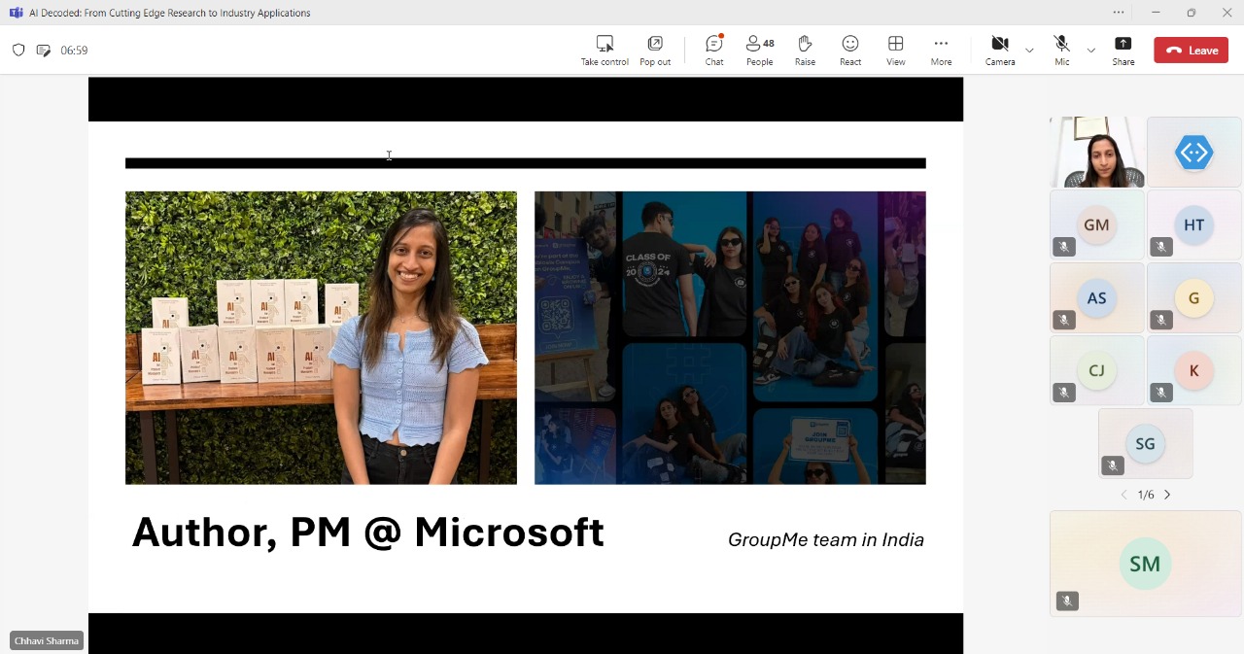Click the recording and transcription indicator icon
The width and height of the screenshot is (1244, 654).
(43, 51)
